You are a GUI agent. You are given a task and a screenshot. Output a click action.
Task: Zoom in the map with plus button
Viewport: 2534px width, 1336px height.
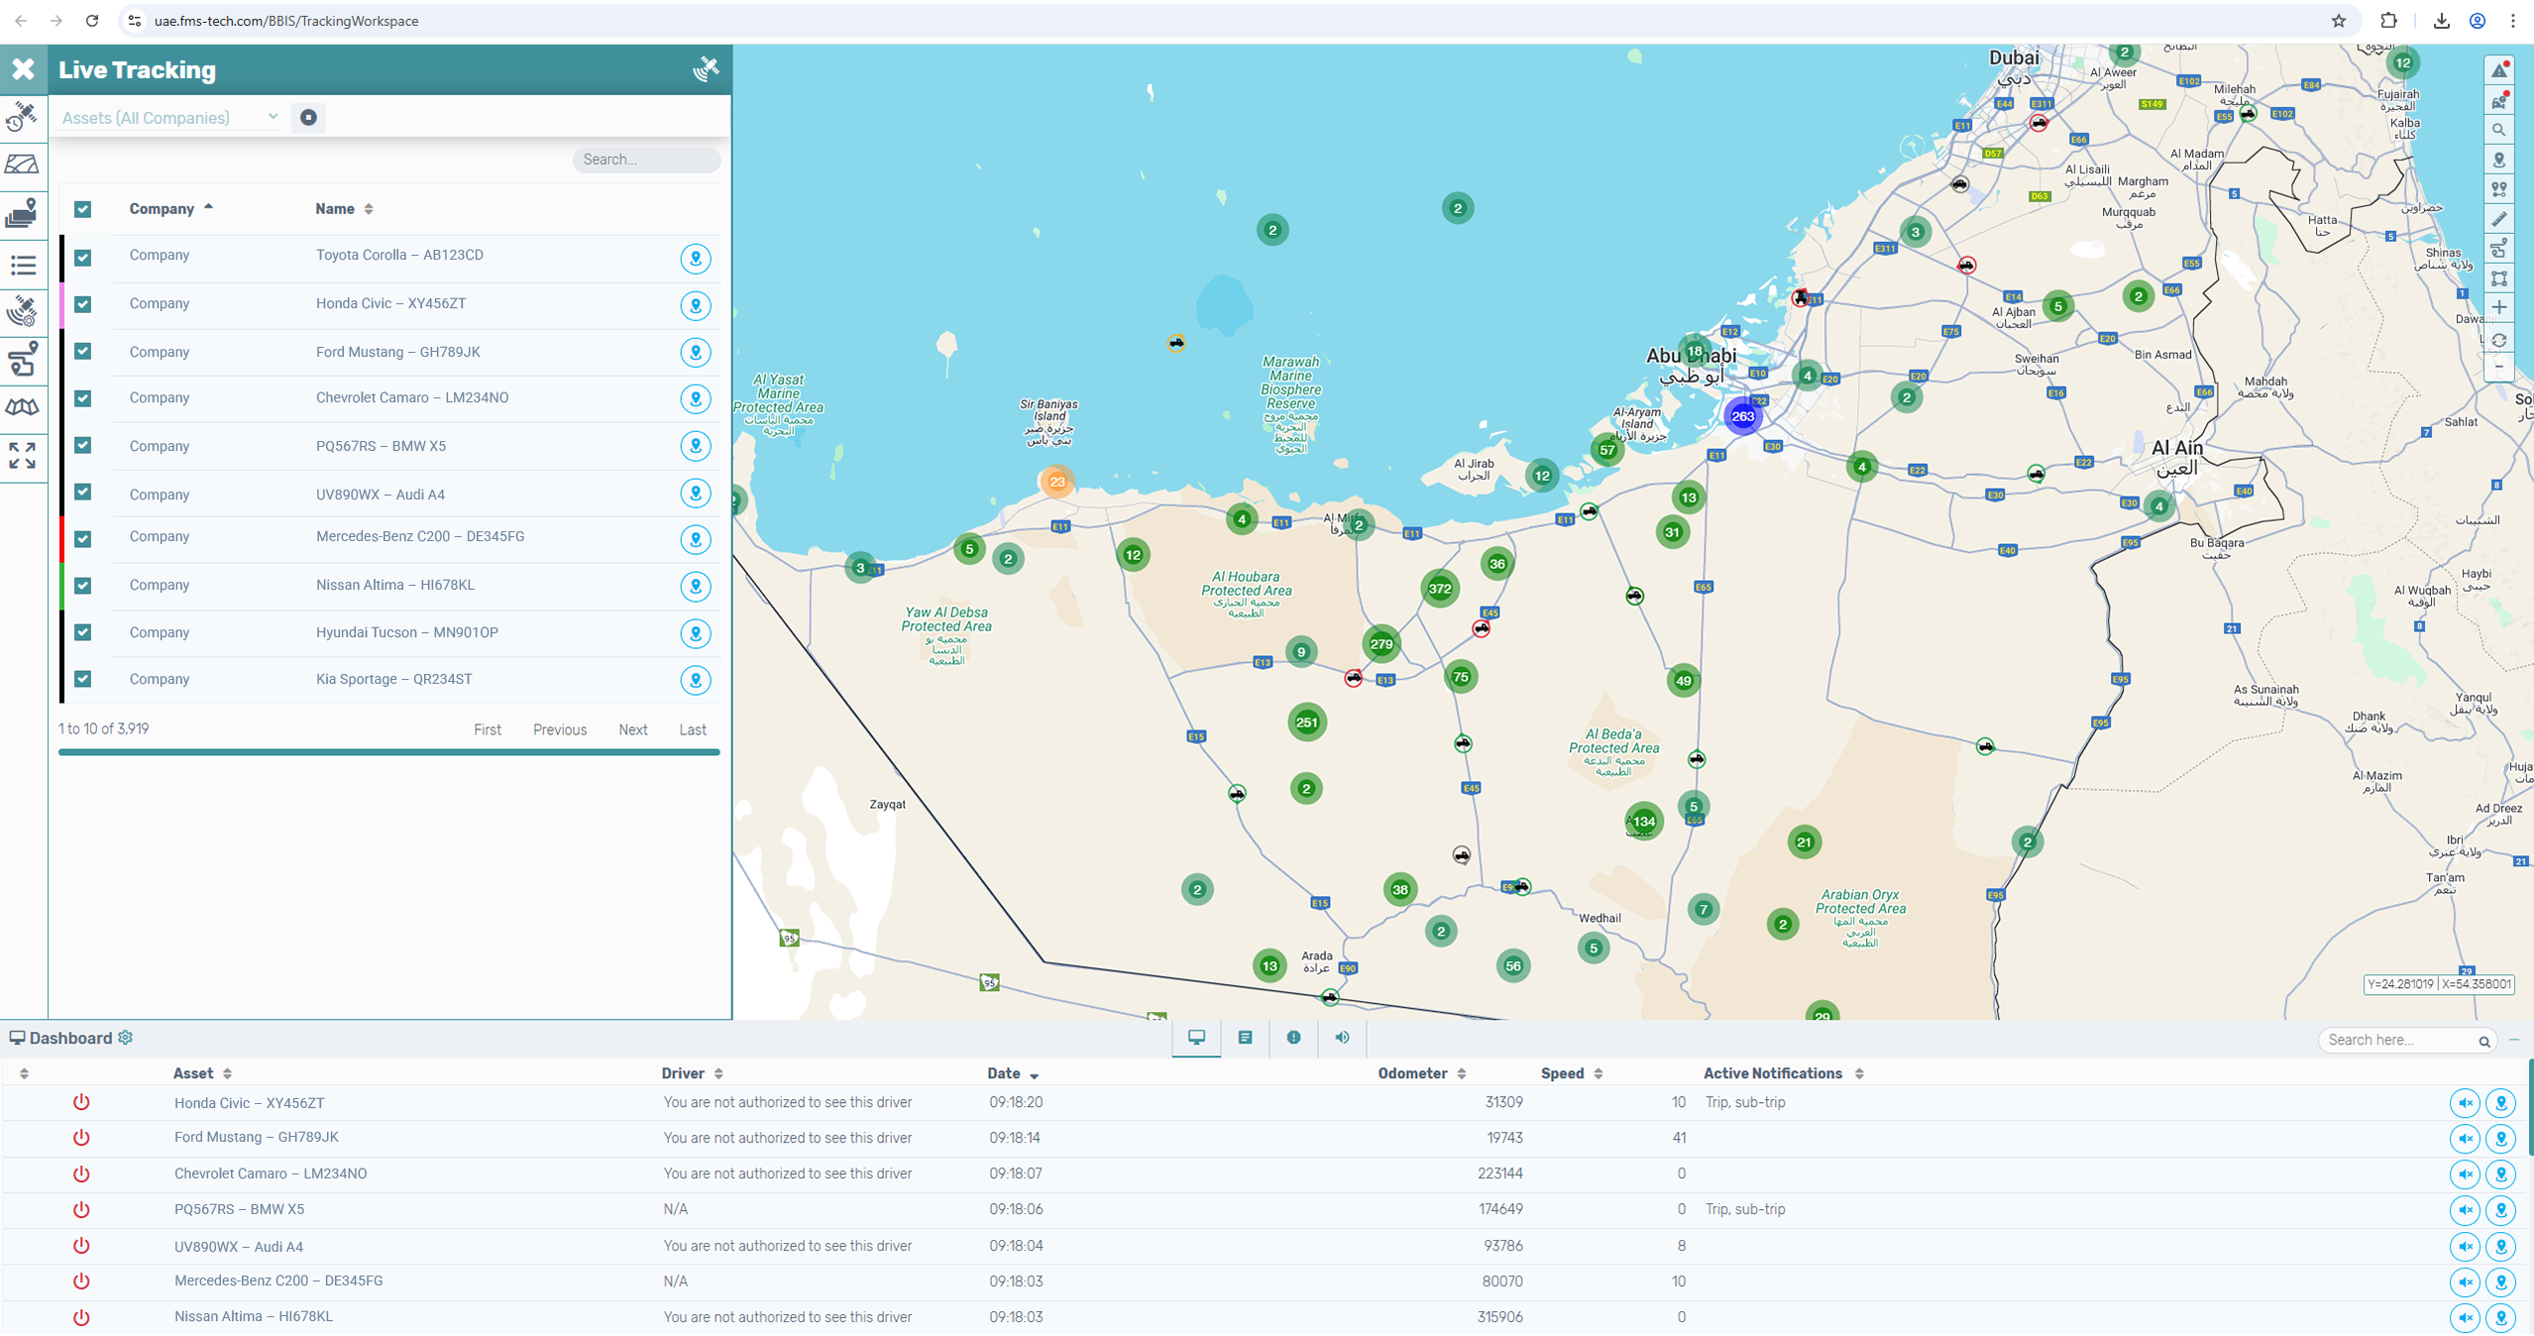click(x=2499, y=308)
